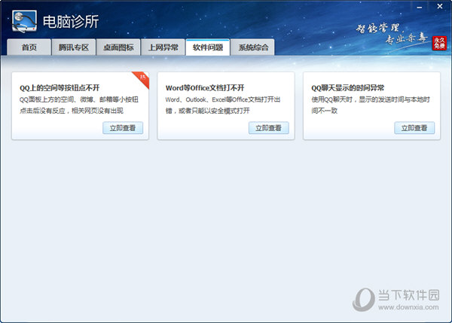The width and height of the screenshot is (452, 323).
Task: Click 立即查看 for QQ聊天显示的时间异常
Action: [x=414, y=128]
